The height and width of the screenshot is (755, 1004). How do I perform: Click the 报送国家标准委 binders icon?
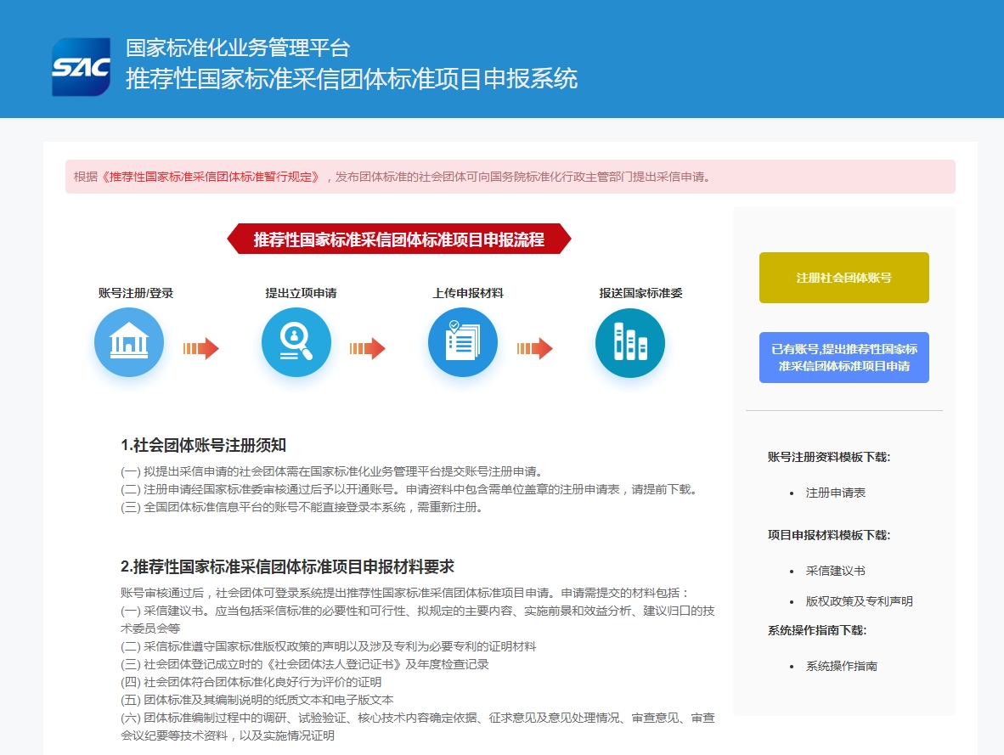[630, 342]
